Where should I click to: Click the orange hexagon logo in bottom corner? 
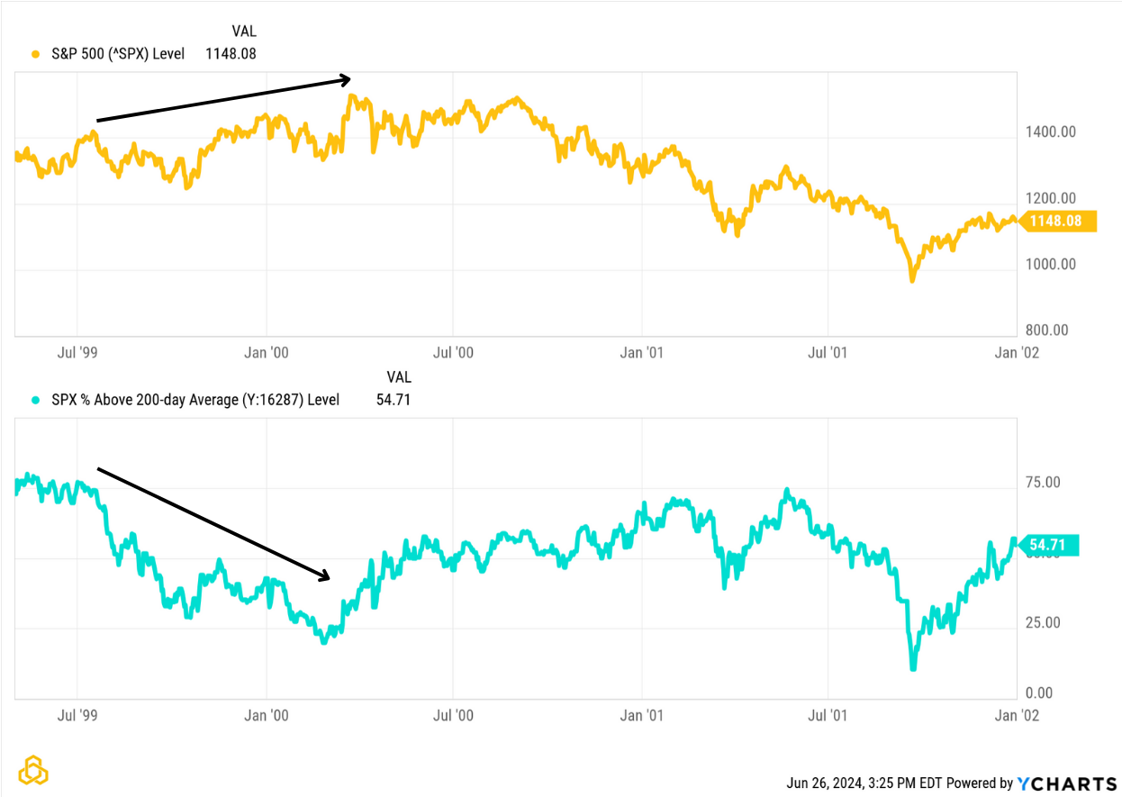[34, 771]
